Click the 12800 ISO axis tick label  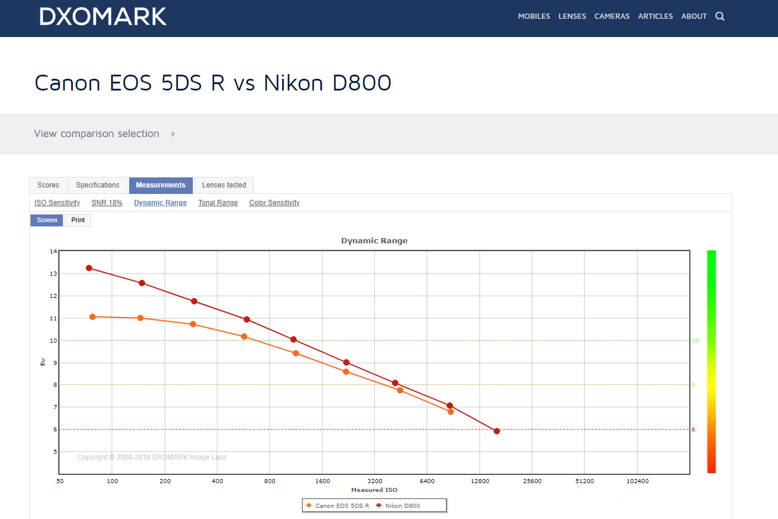coord(479,481)
